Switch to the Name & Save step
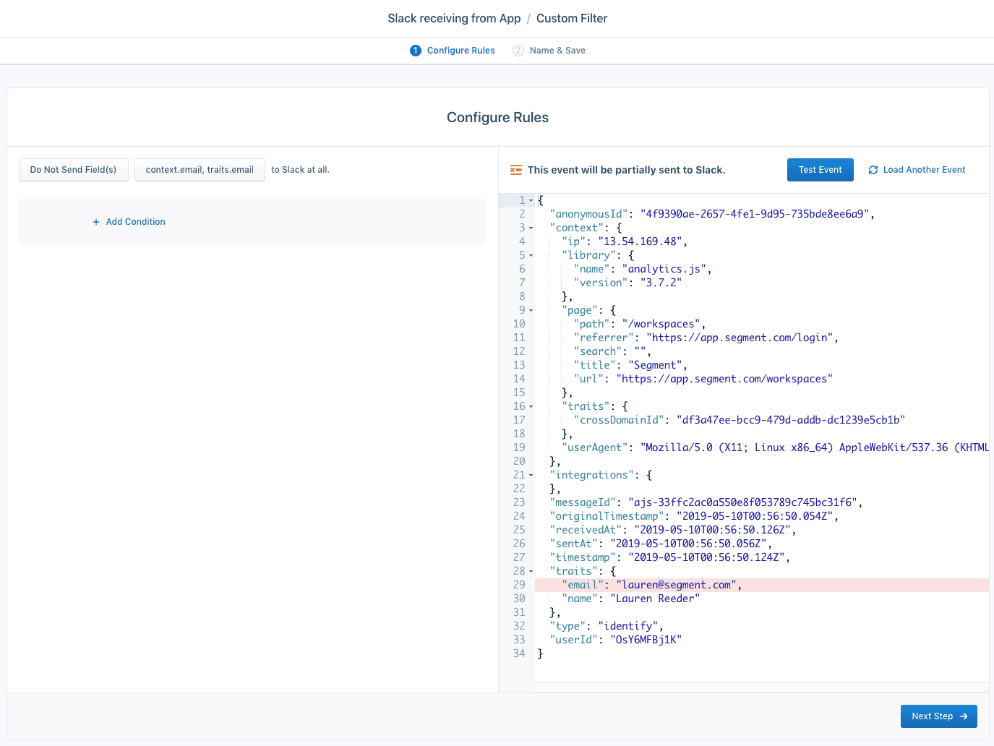994x746 pixels. (557, 50)
